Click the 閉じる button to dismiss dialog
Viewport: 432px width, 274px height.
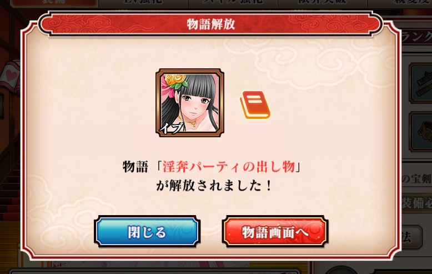click(x=147, y=232)
